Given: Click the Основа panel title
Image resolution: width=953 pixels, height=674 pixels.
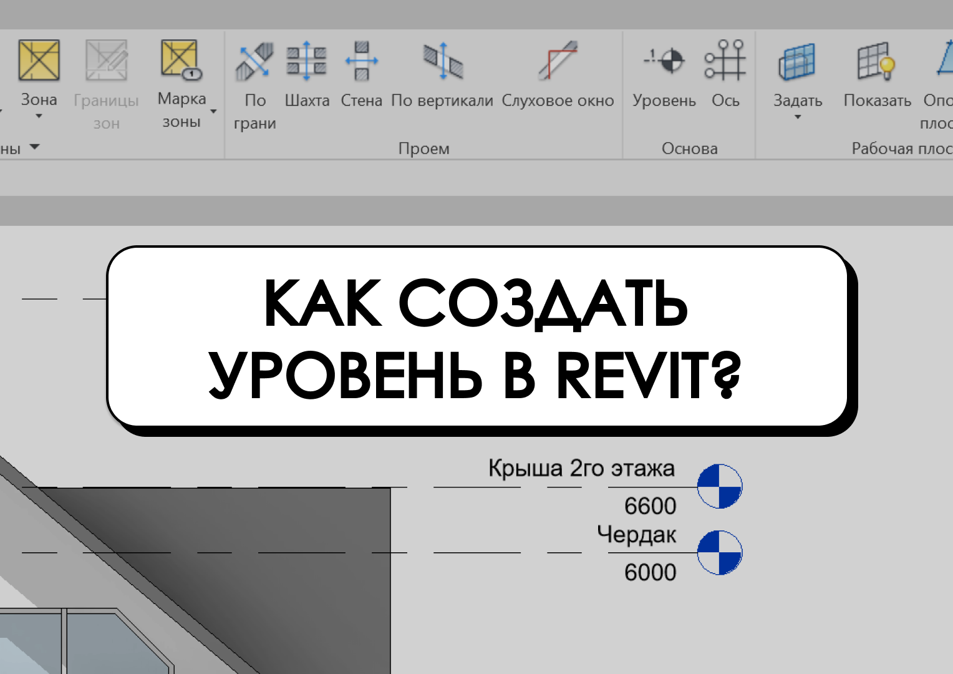Looking at the screenshot, I should click(690, 149).
